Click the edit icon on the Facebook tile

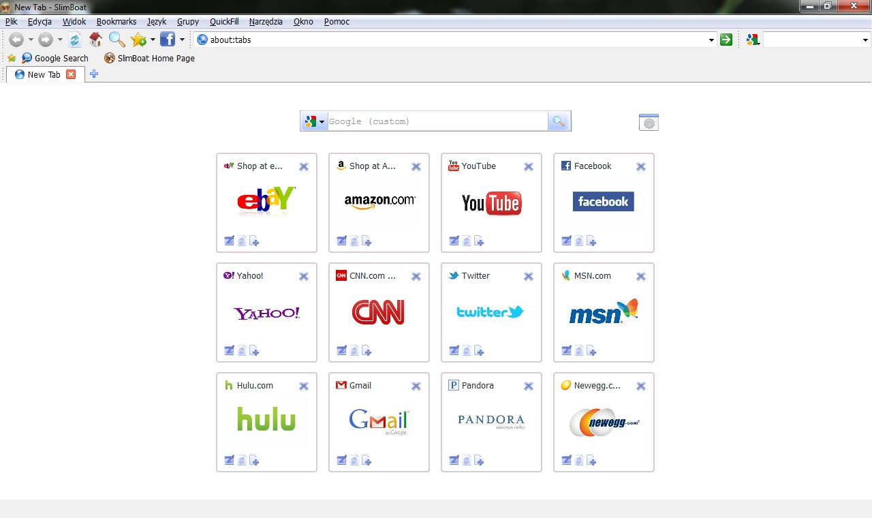point(566,241)
